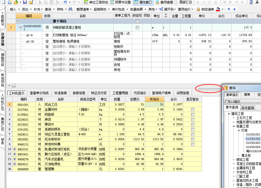The image size is (261, 188).
Task: Expand 汽车式起重机 machine row
Action: (x=15, y=159)
